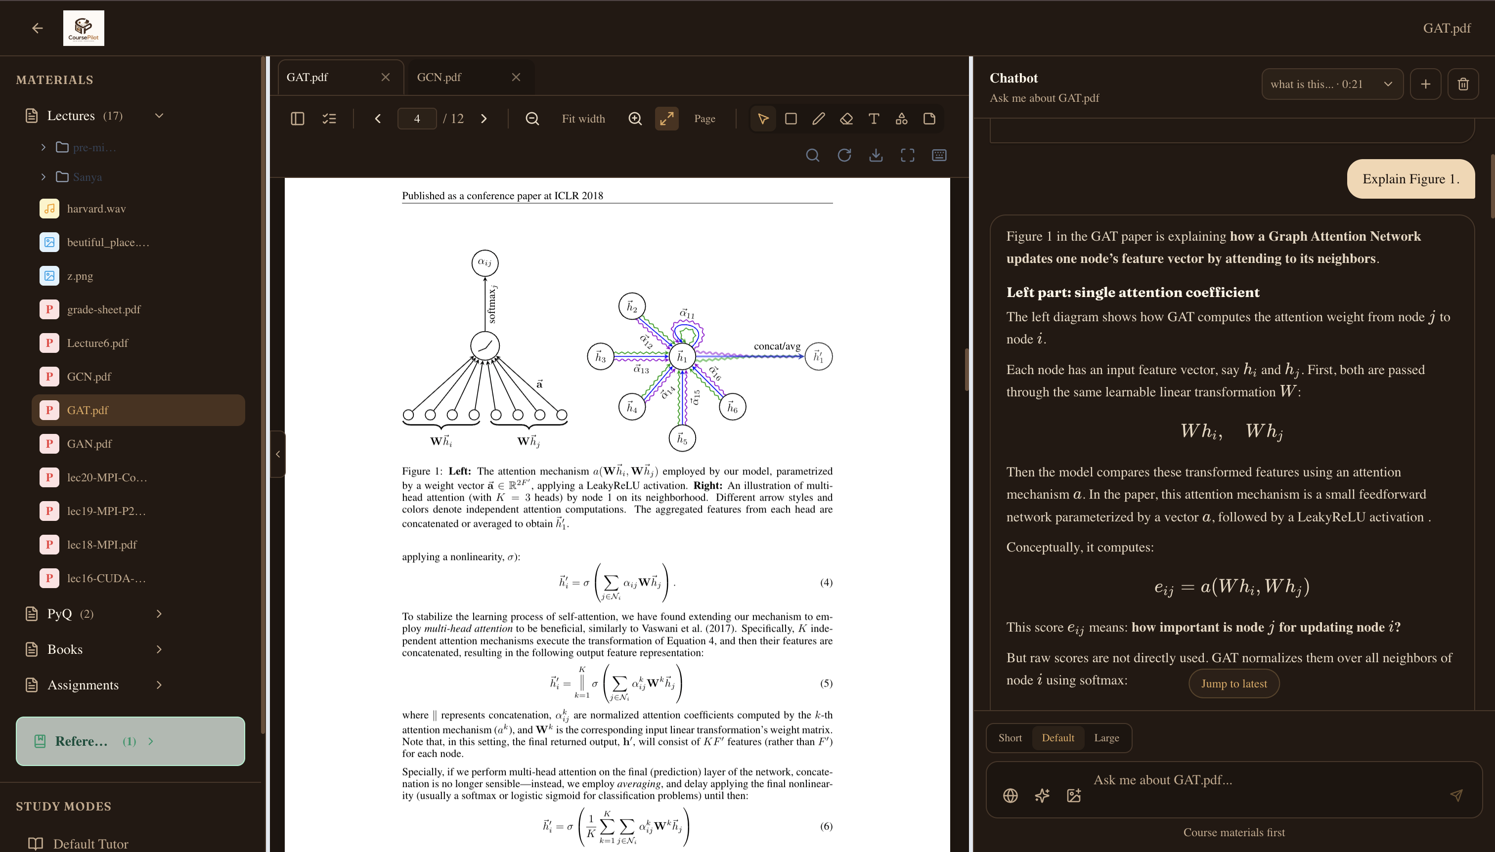This screenshot has width=1495, height=852.
Task: Switch to Page view mode
Action: click(x=705, y=119)
